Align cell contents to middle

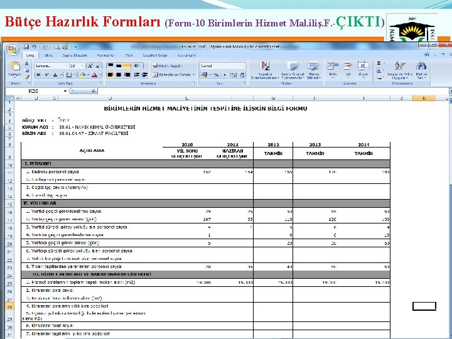pos(119,66)
